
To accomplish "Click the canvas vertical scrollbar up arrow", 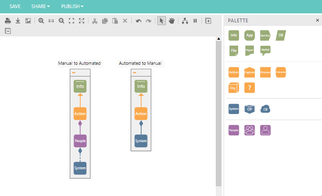I will tap(219, 39).
